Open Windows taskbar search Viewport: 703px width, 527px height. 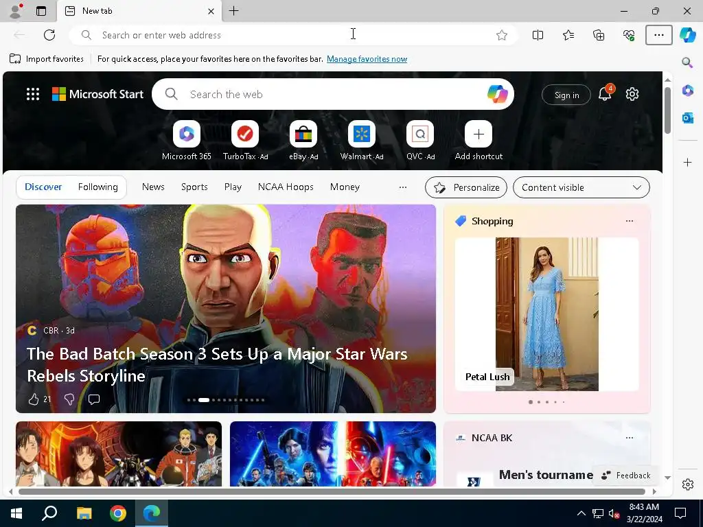click(x=49, y=513)
